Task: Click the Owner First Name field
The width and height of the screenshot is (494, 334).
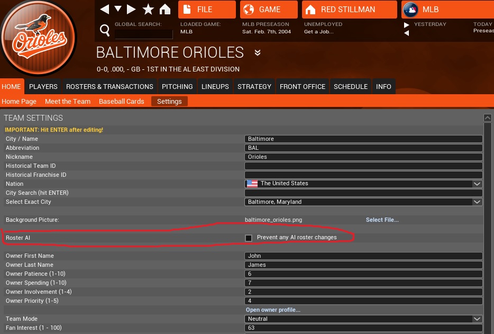Action: point(363,256)
